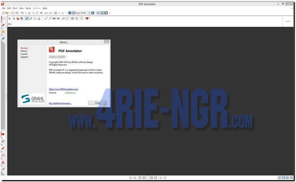
Task: Click the Redo arrow icon
Action: coord(51,13)
